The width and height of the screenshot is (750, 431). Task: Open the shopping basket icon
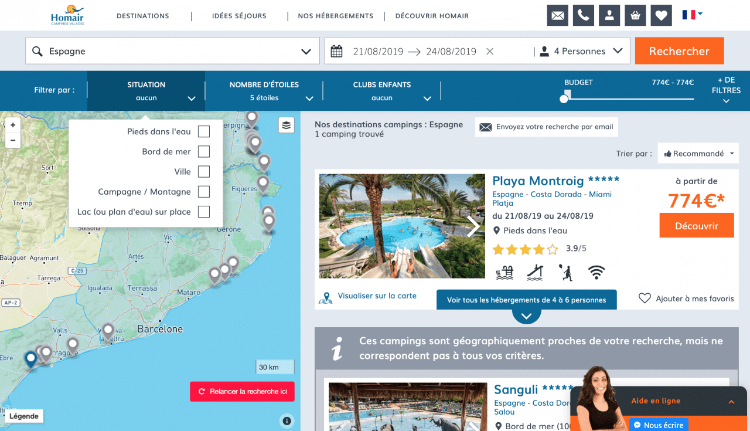(x=635, y=15)
